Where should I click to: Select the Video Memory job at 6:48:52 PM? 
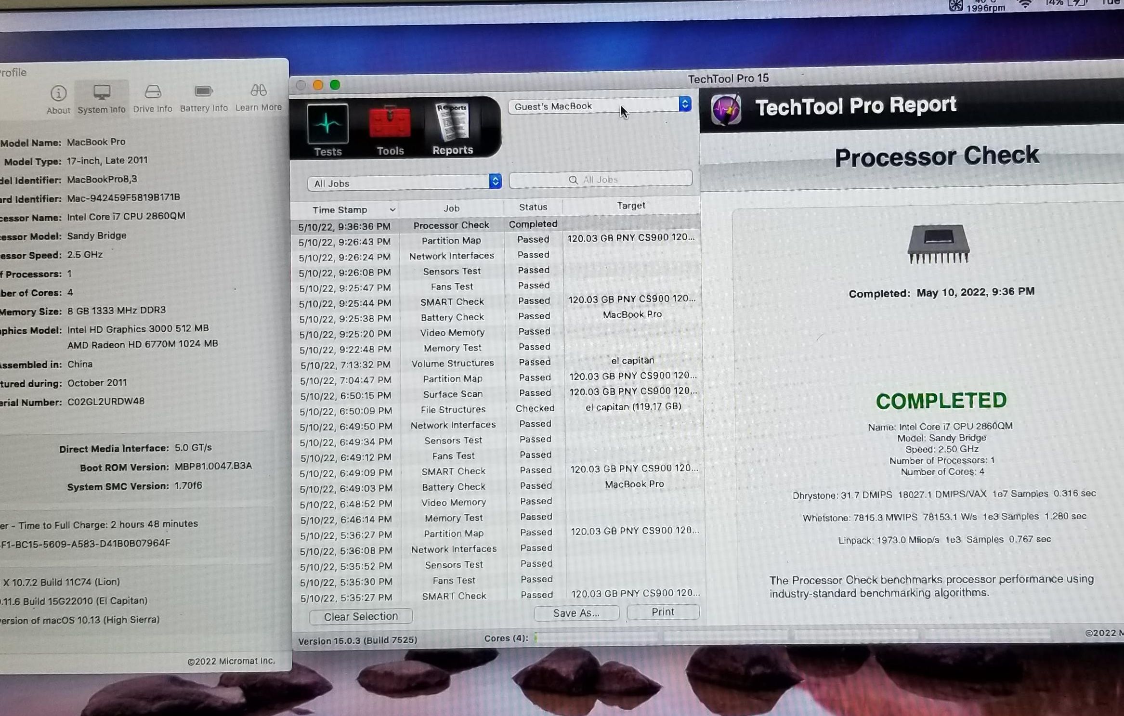[499, 502]
